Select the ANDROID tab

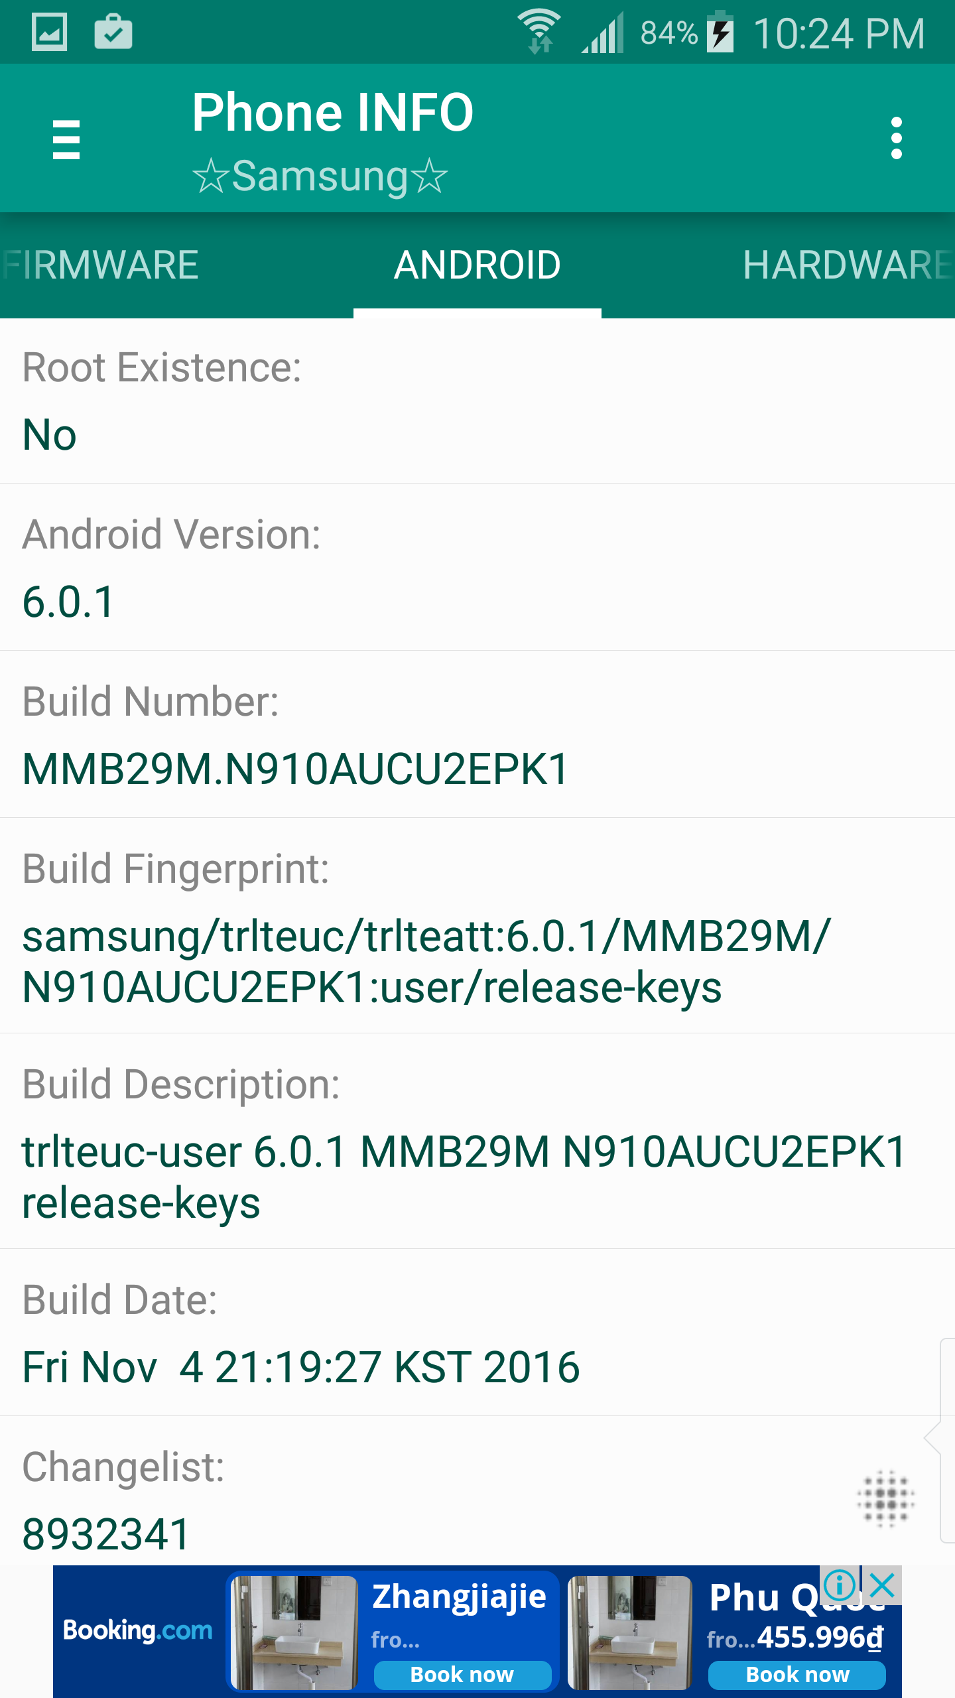tap(477, 265)
